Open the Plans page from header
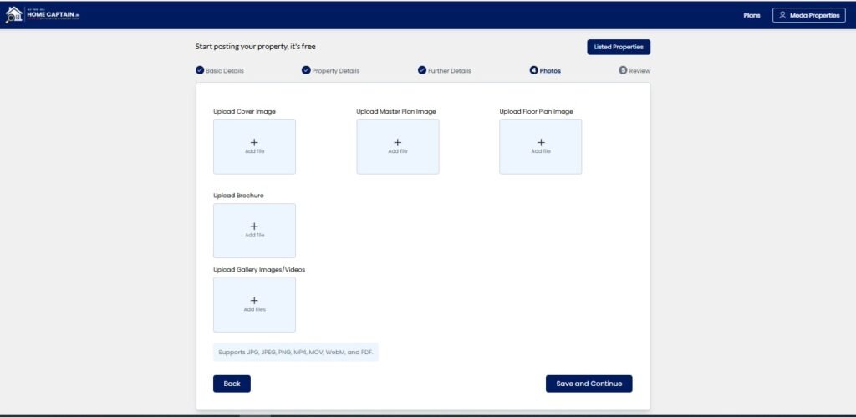 point(751,15)
